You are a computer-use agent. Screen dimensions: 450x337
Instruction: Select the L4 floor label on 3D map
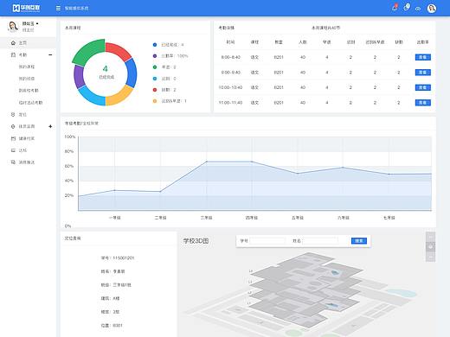pos(250,271)
